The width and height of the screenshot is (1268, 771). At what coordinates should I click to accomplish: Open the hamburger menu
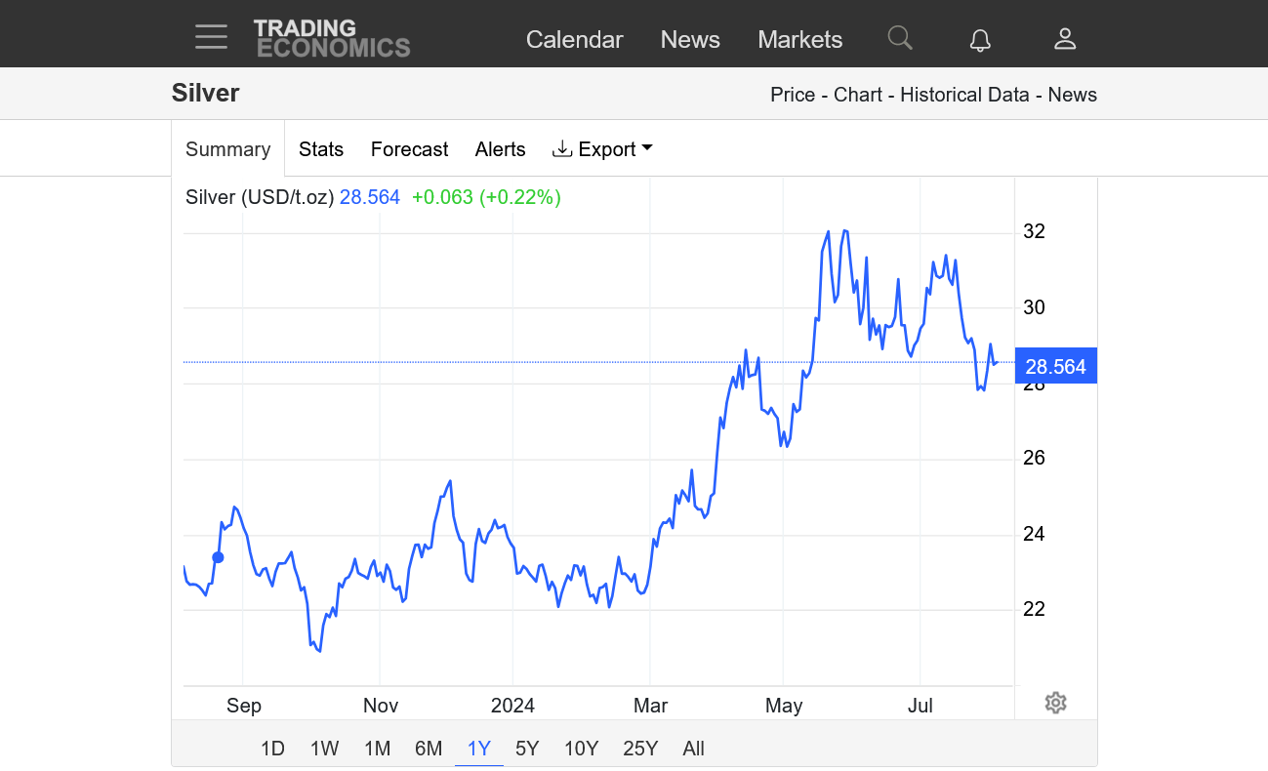tap(211, 38)
